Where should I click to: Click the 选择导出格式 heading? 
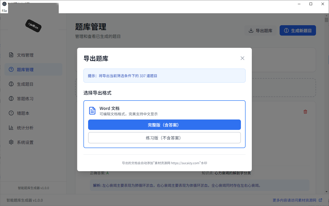pyautogui.click(x=97, y=93)
